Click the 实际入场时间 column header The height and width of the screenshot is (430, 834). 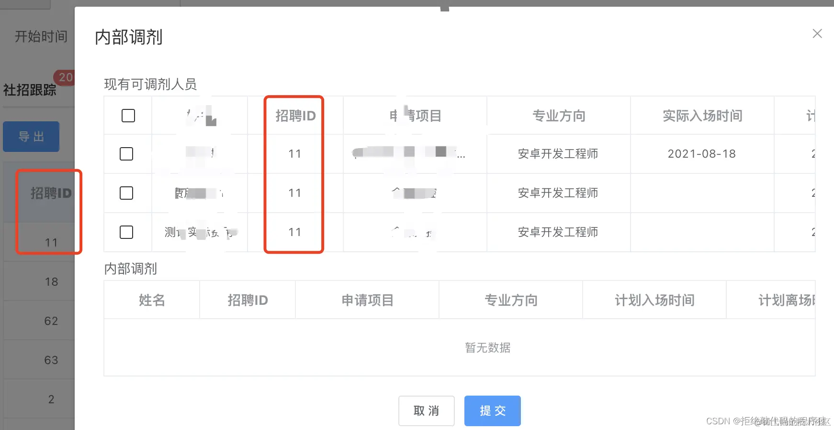click(x=702, y=115)
